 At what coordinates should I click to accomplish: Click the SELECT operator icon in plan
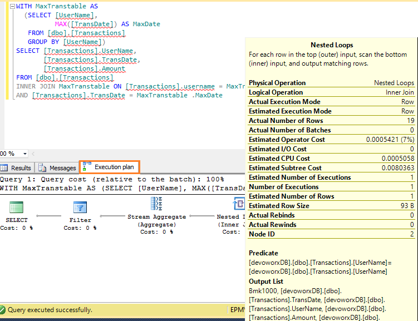16,208
